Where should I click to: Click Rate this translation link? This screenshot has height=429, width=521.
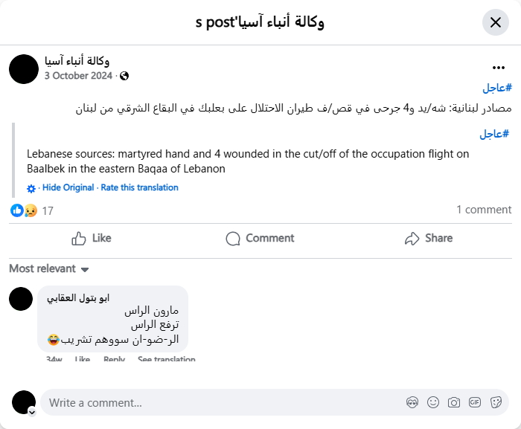[x=140, y=187]
